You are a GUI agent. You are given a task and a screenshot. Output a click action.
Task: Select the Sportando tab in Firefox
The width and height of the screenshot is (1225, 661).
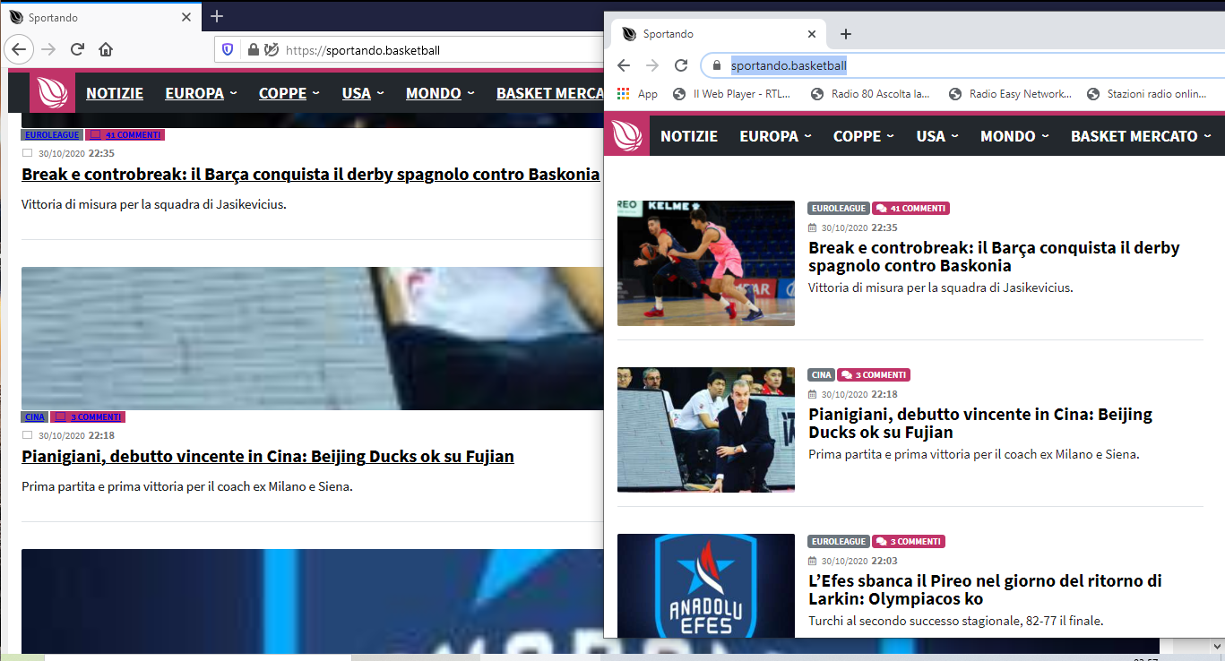pos(100,17)
